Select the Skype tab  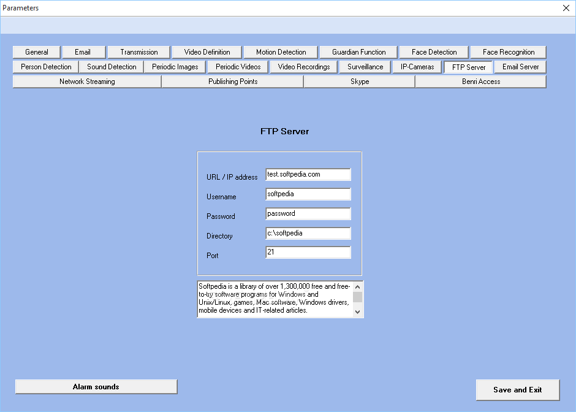click(360, 82)
